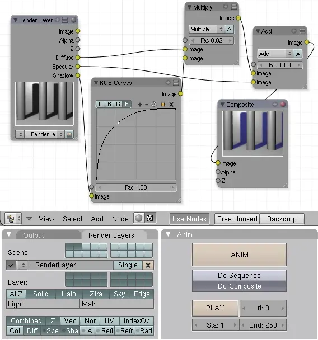The width and height of the screenshot is (318, 340).
Task: Delete curve point with X icon
Action: coord(171,105)
